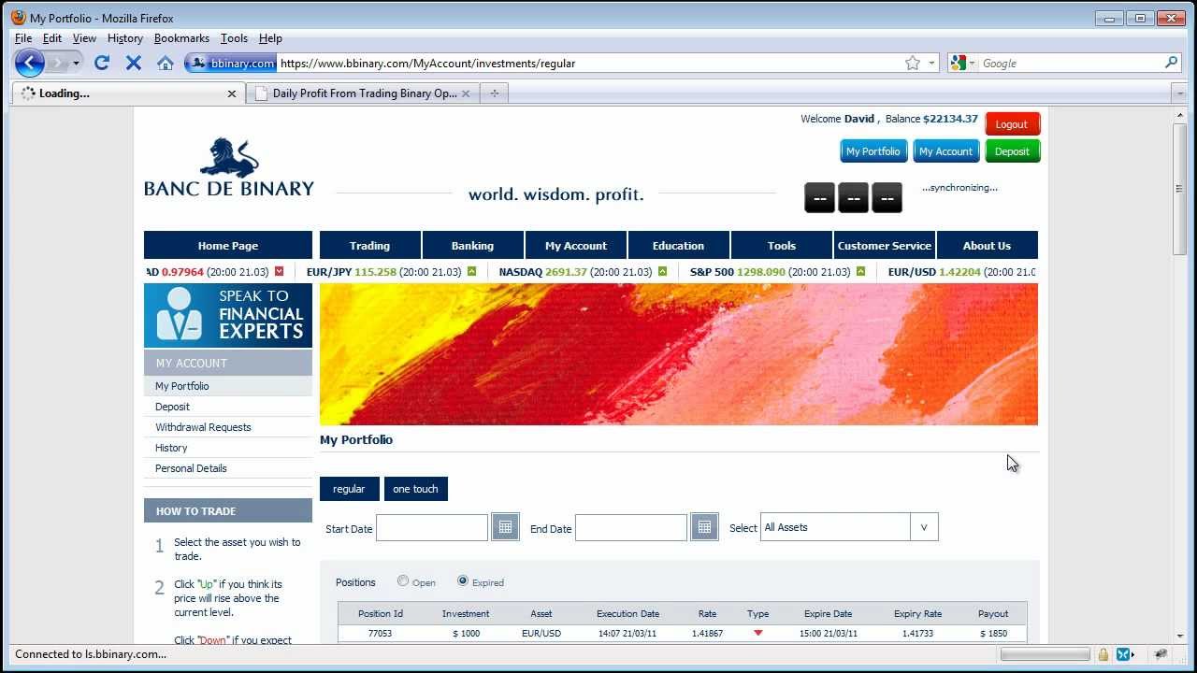Viewport: 1197px width, 673px height.
Task: Go to Firefox home page icon
Action: click(x=166, y=64)
